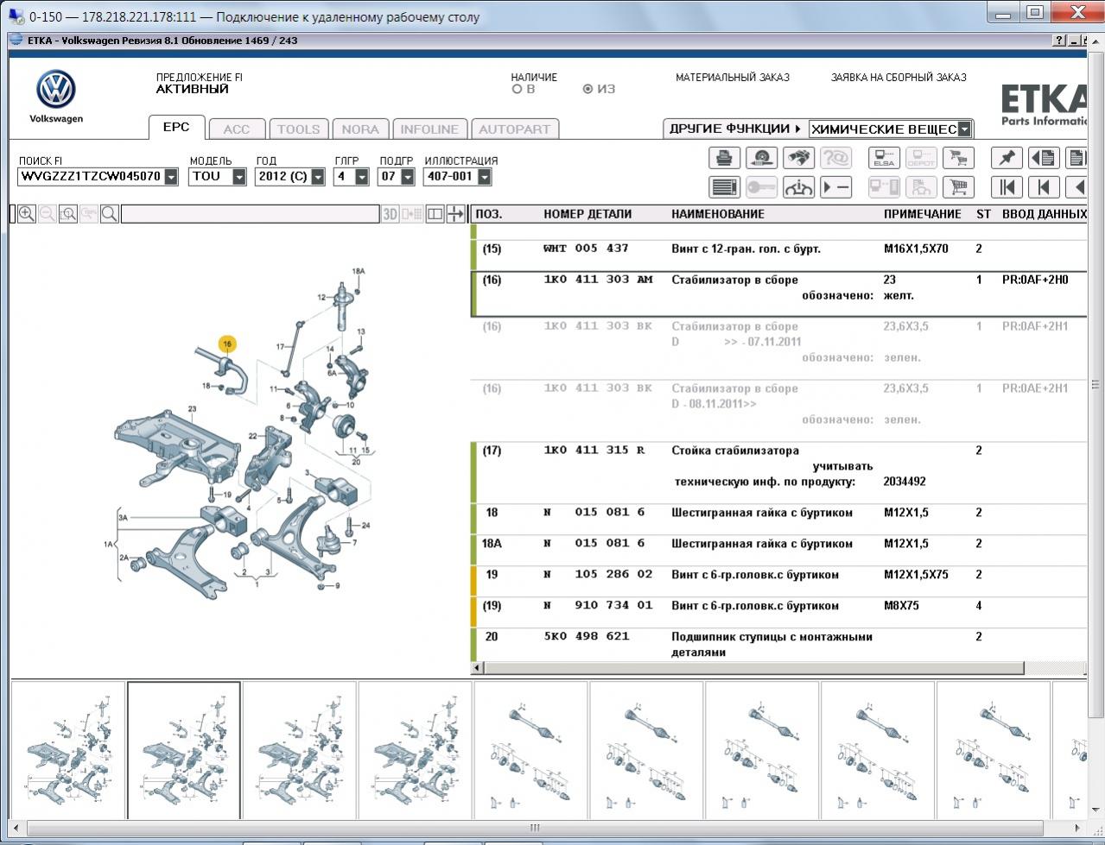Switch to the ACC tab

point(236,129)
